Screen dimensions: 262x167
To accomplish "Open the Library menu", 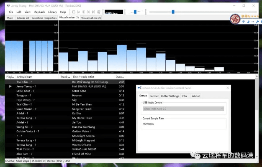I will pyautogui.click(x=52, y=12).
